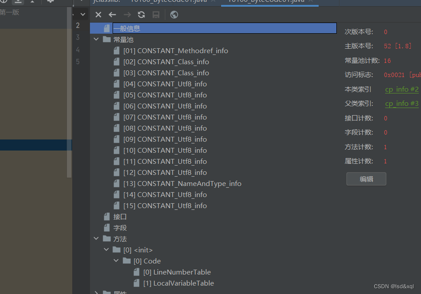Viewport: 421px width, 294px height.
Task: Open the chevron dropdown left of the toolbar
Action: click(83, 15)
